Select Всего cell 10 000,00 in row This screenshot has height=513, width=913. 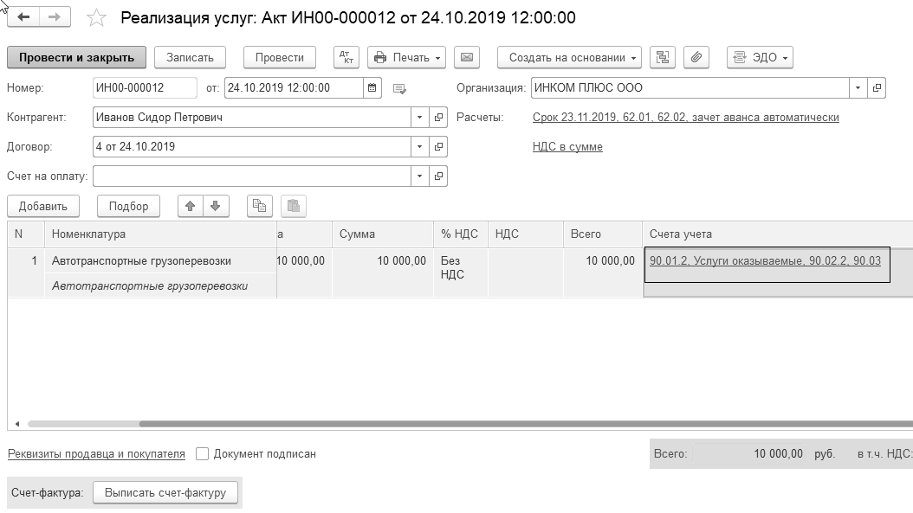click(x=603, y=273)
